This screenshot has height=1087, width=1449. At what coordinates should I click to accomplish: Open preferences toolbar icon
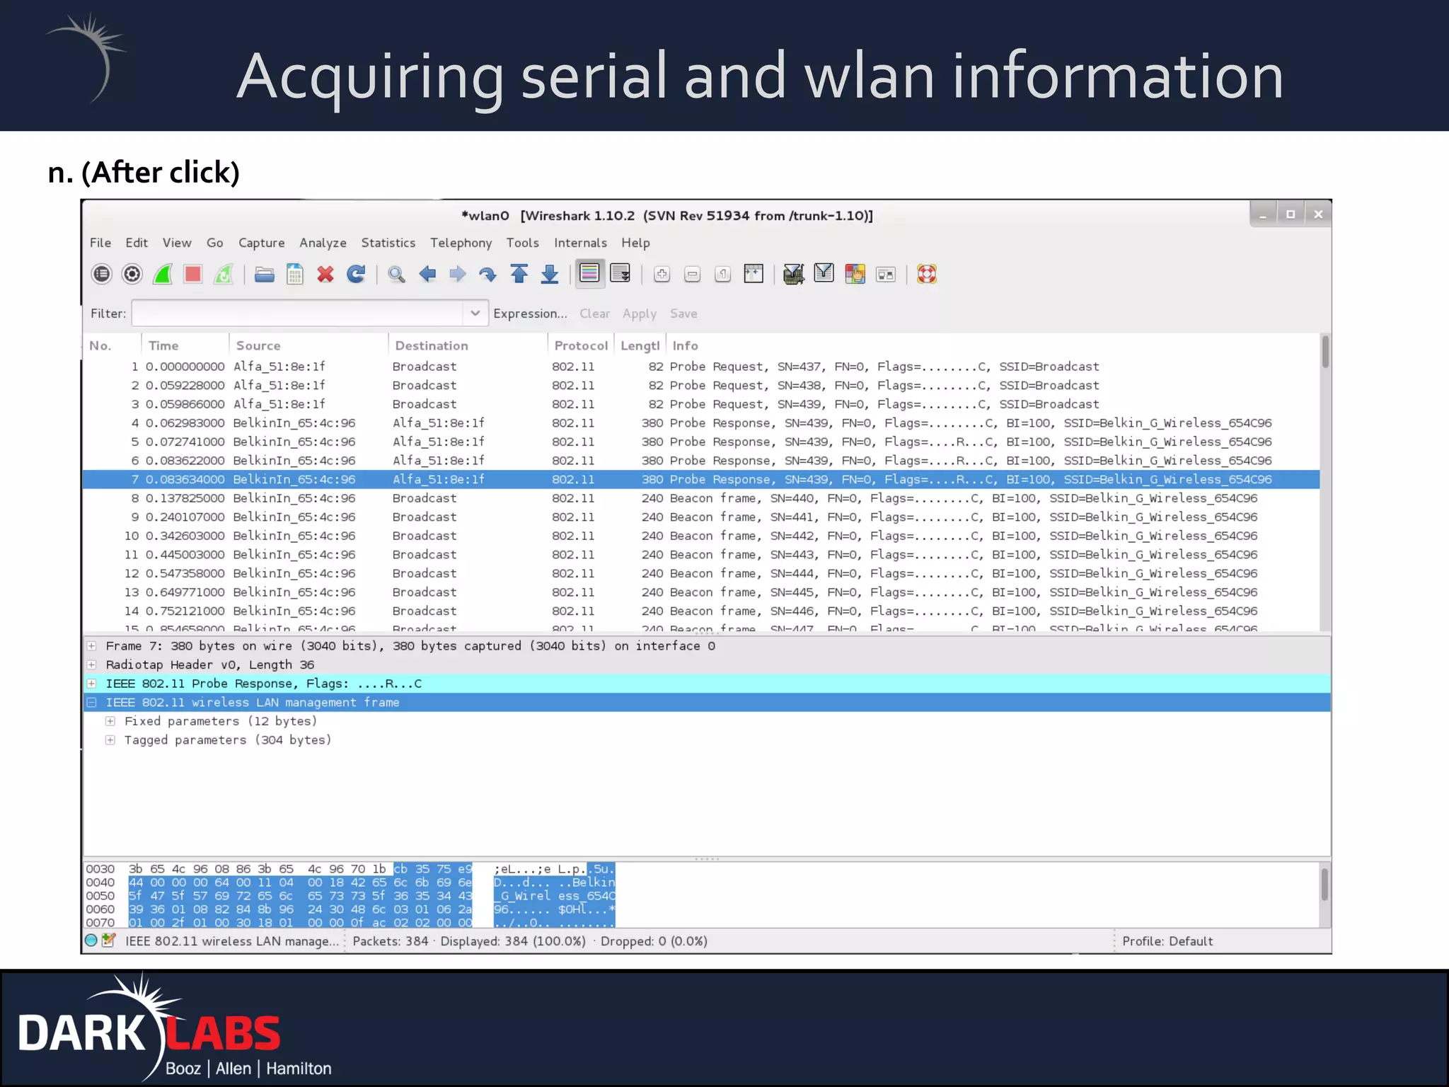[886, 275]
